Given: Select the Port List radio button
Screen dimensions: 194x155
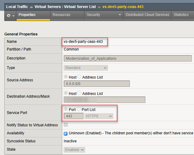Looking at the screenshot, I should [x=79, y=110].
